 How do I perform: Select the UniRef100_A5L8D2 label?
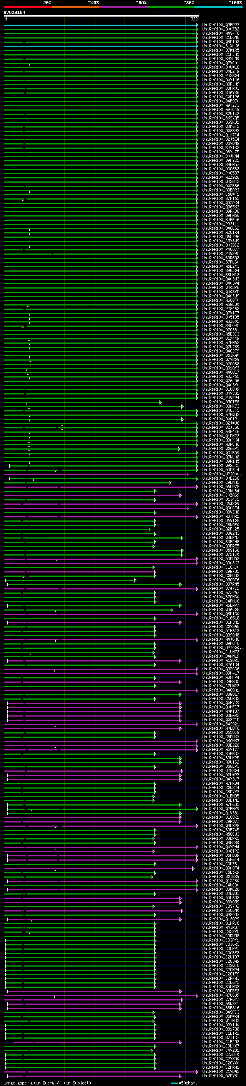pyautogui.click(x=220, y=898)
